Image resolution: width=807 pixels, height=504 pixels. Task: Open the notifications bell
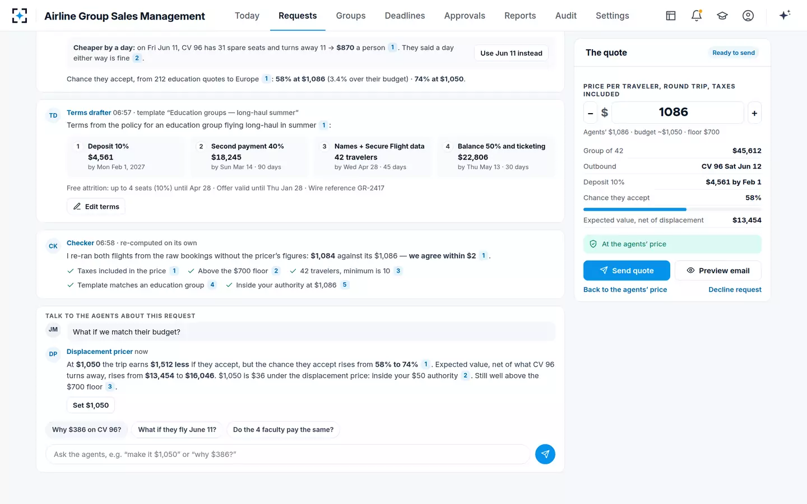[x=697, y=16]
